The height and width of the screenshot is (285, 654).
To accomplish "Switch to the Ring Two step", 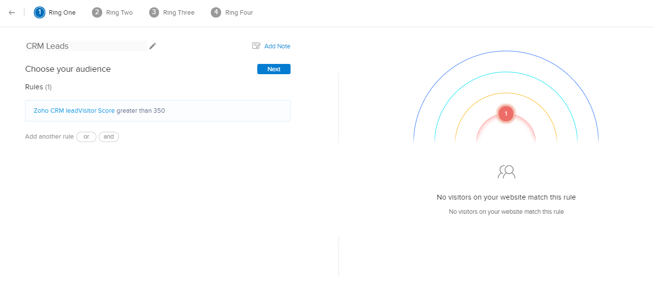I will [x=113, y=13].
